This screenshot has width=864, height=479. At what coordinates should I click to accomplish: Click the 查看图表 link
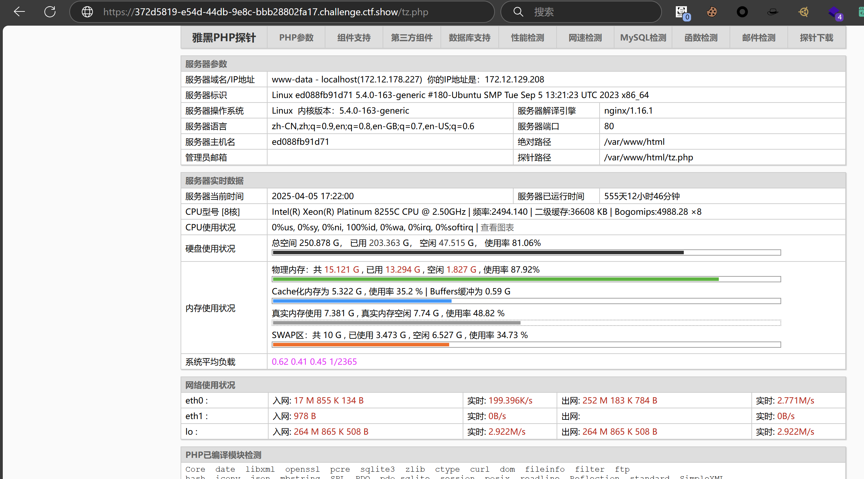[x=497, y=228]
